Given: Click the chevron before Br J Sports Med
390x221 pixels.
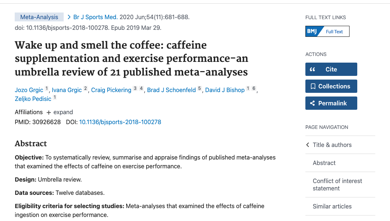Looking at the screenshot, I should tap(68, 17).
